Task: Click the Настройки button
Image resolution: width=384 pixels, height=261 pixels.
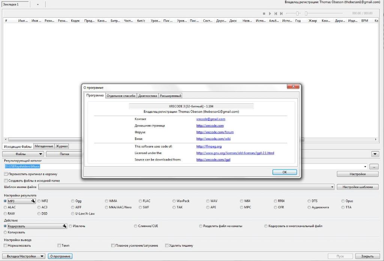Action: tap(357, 174)
